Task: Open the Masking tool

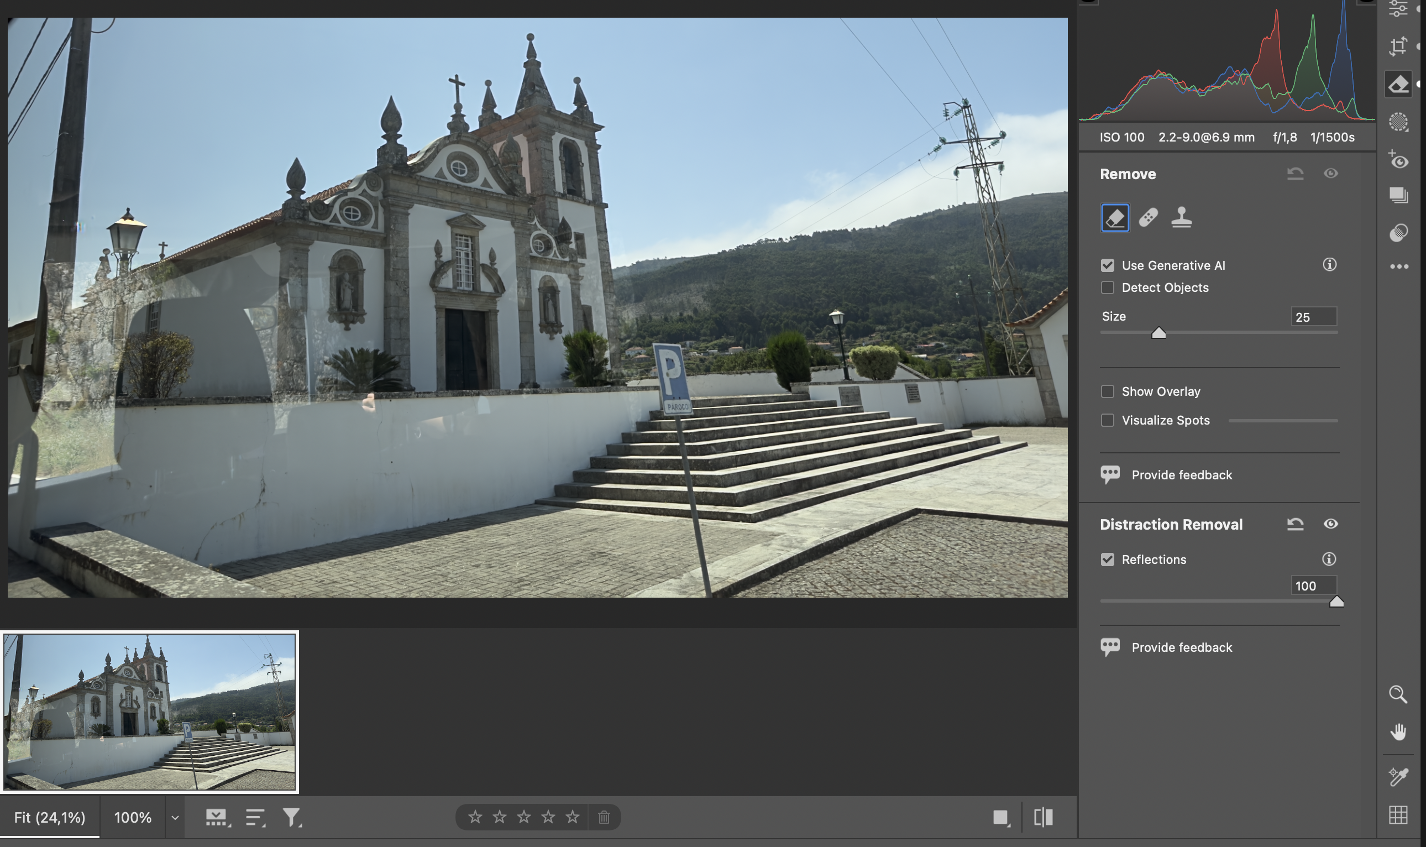Action: click(x=1397, y=122)
